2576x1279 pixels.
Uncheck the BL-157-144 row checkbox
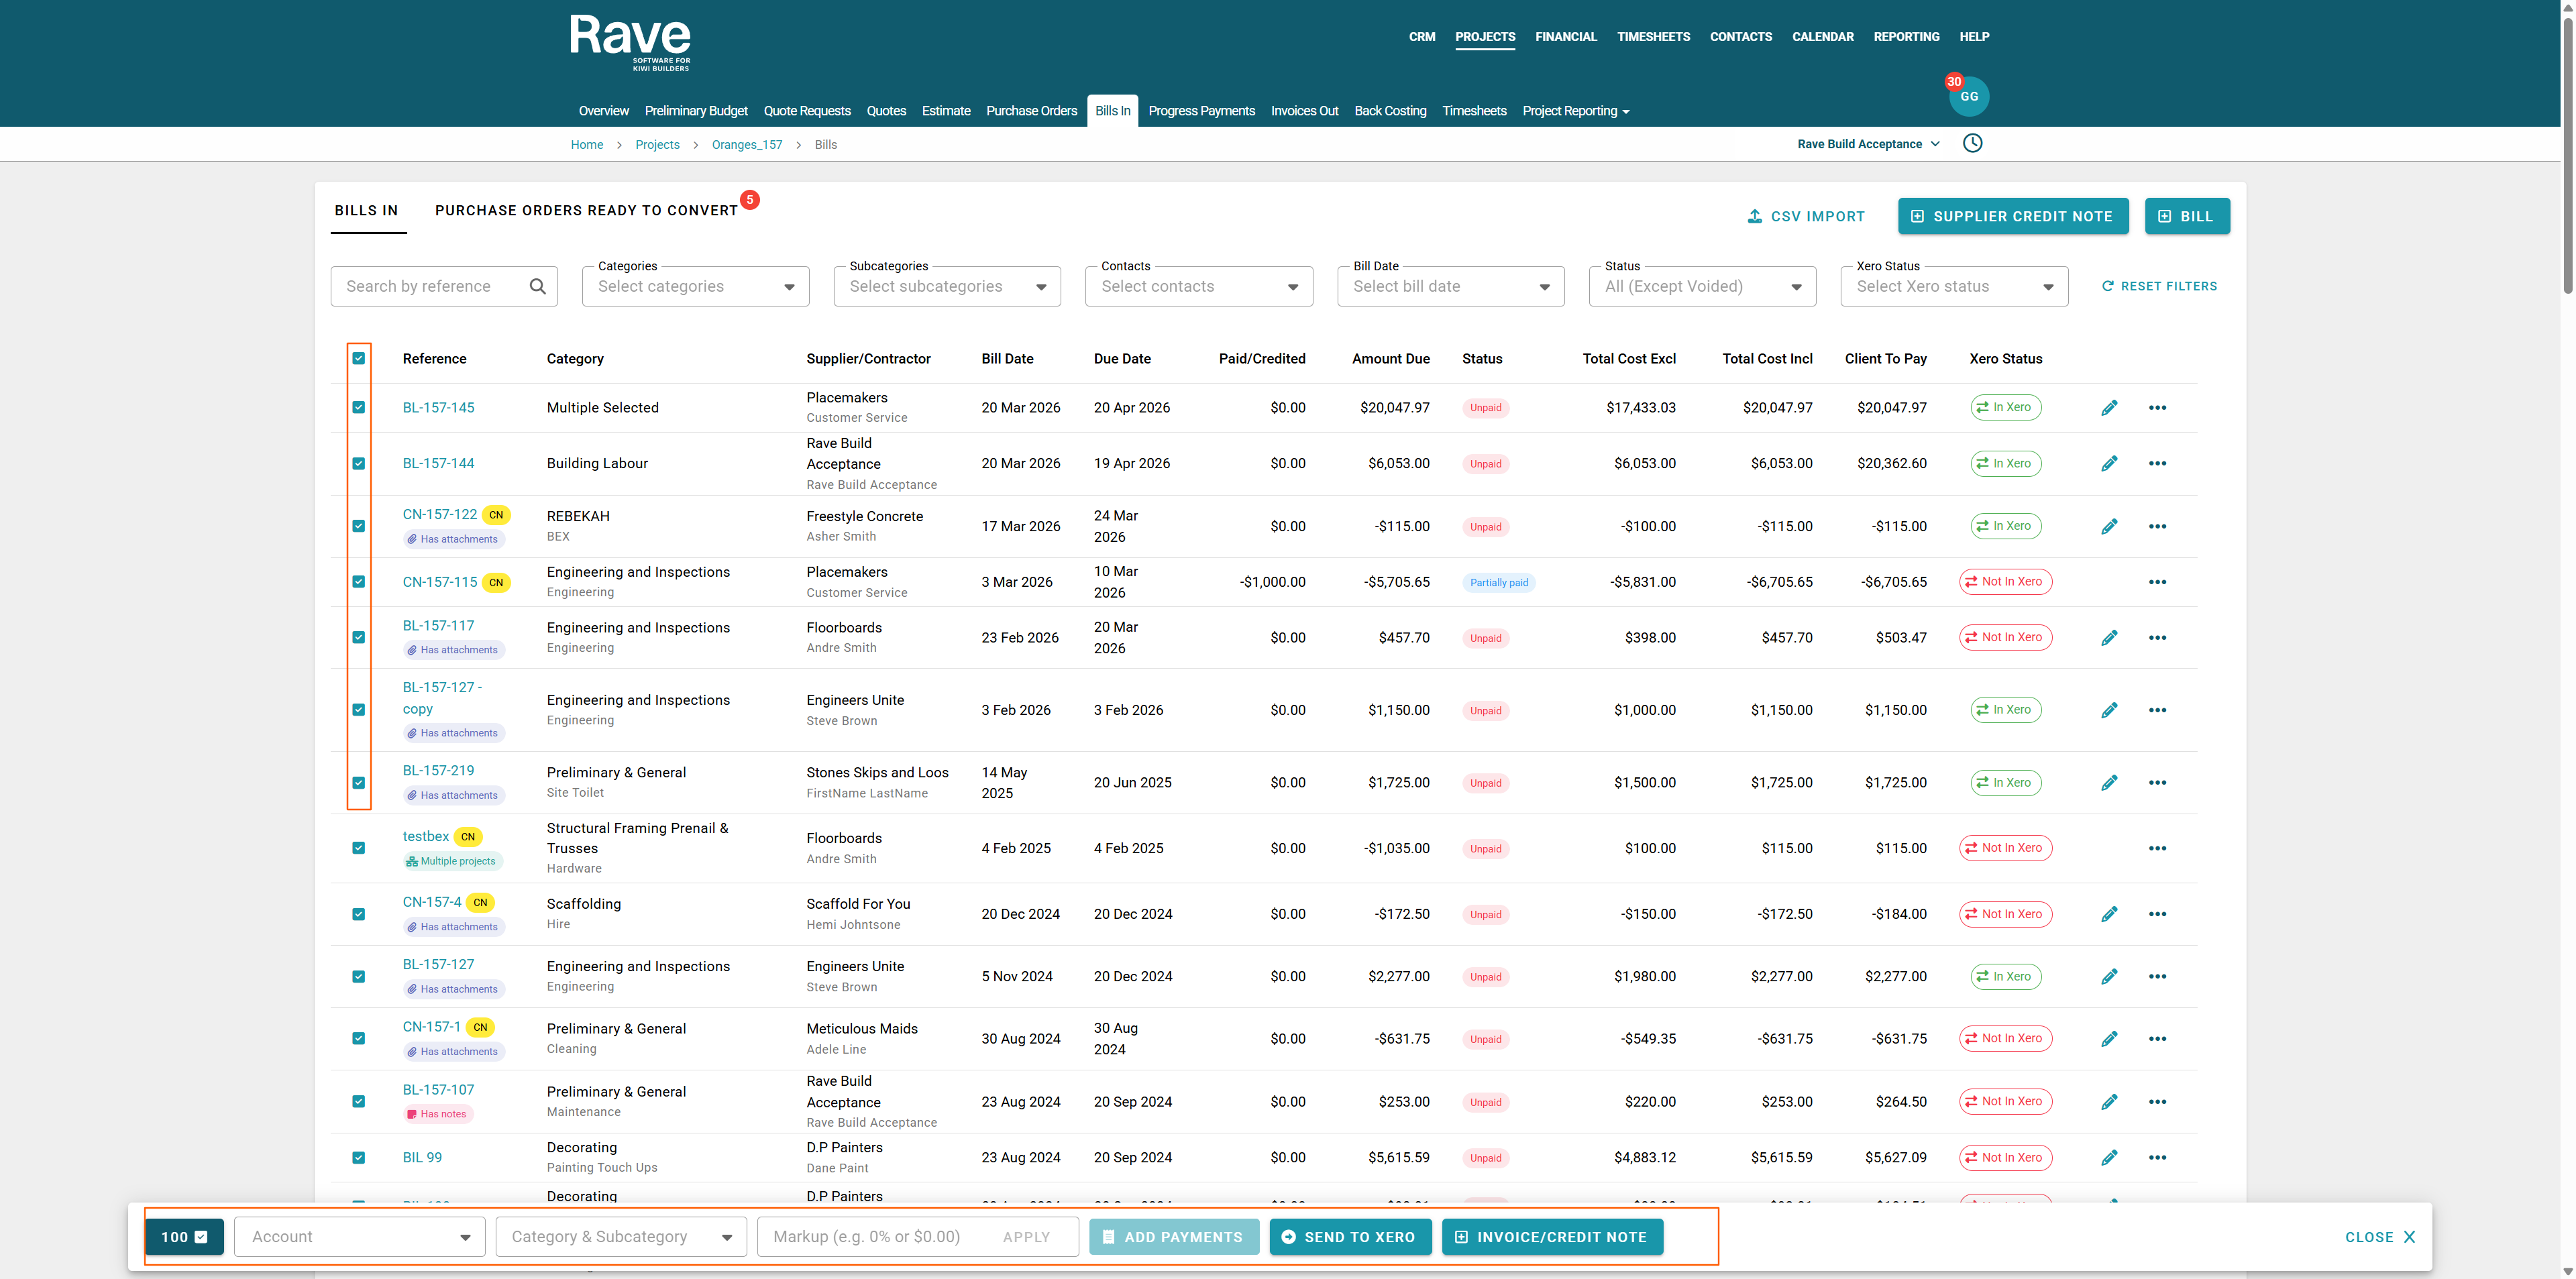tap(359, 464)
